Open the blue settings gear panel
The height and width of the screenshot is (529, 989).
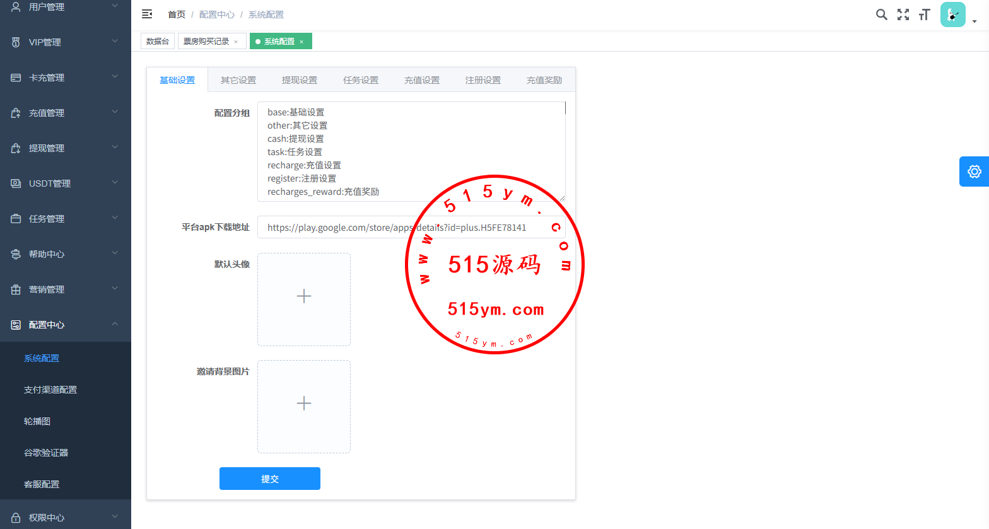point(974,171)
